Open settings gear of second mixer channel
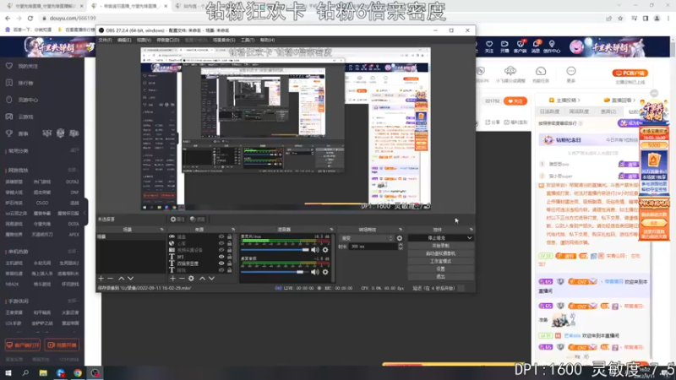This screenshot has width=676, height=380. tap(325, 272)
